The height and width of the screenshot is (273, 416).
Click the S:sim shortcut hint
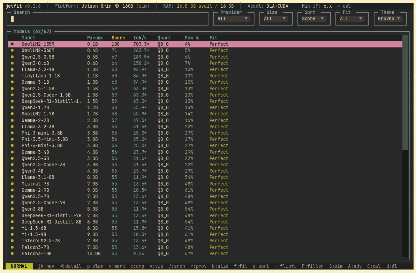click(336, 266)
